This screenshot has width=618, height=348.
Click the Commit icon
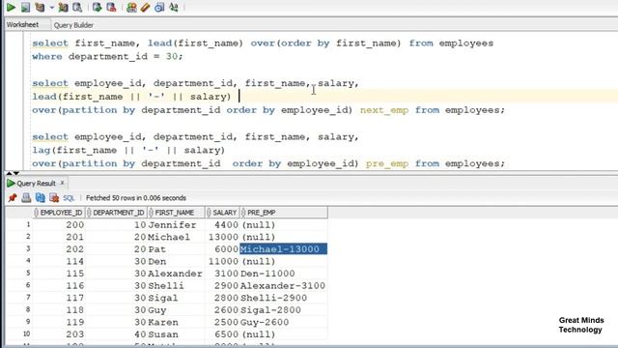coord(97,7)
